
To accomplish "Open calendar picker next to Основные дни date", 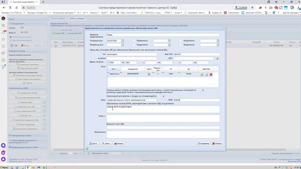I will 122,41.
